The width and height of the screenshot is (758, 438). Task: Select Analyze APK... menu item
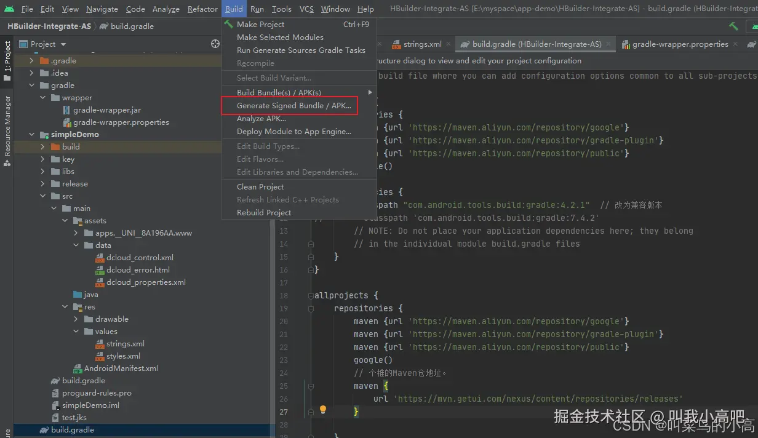[x=299, y=118]
